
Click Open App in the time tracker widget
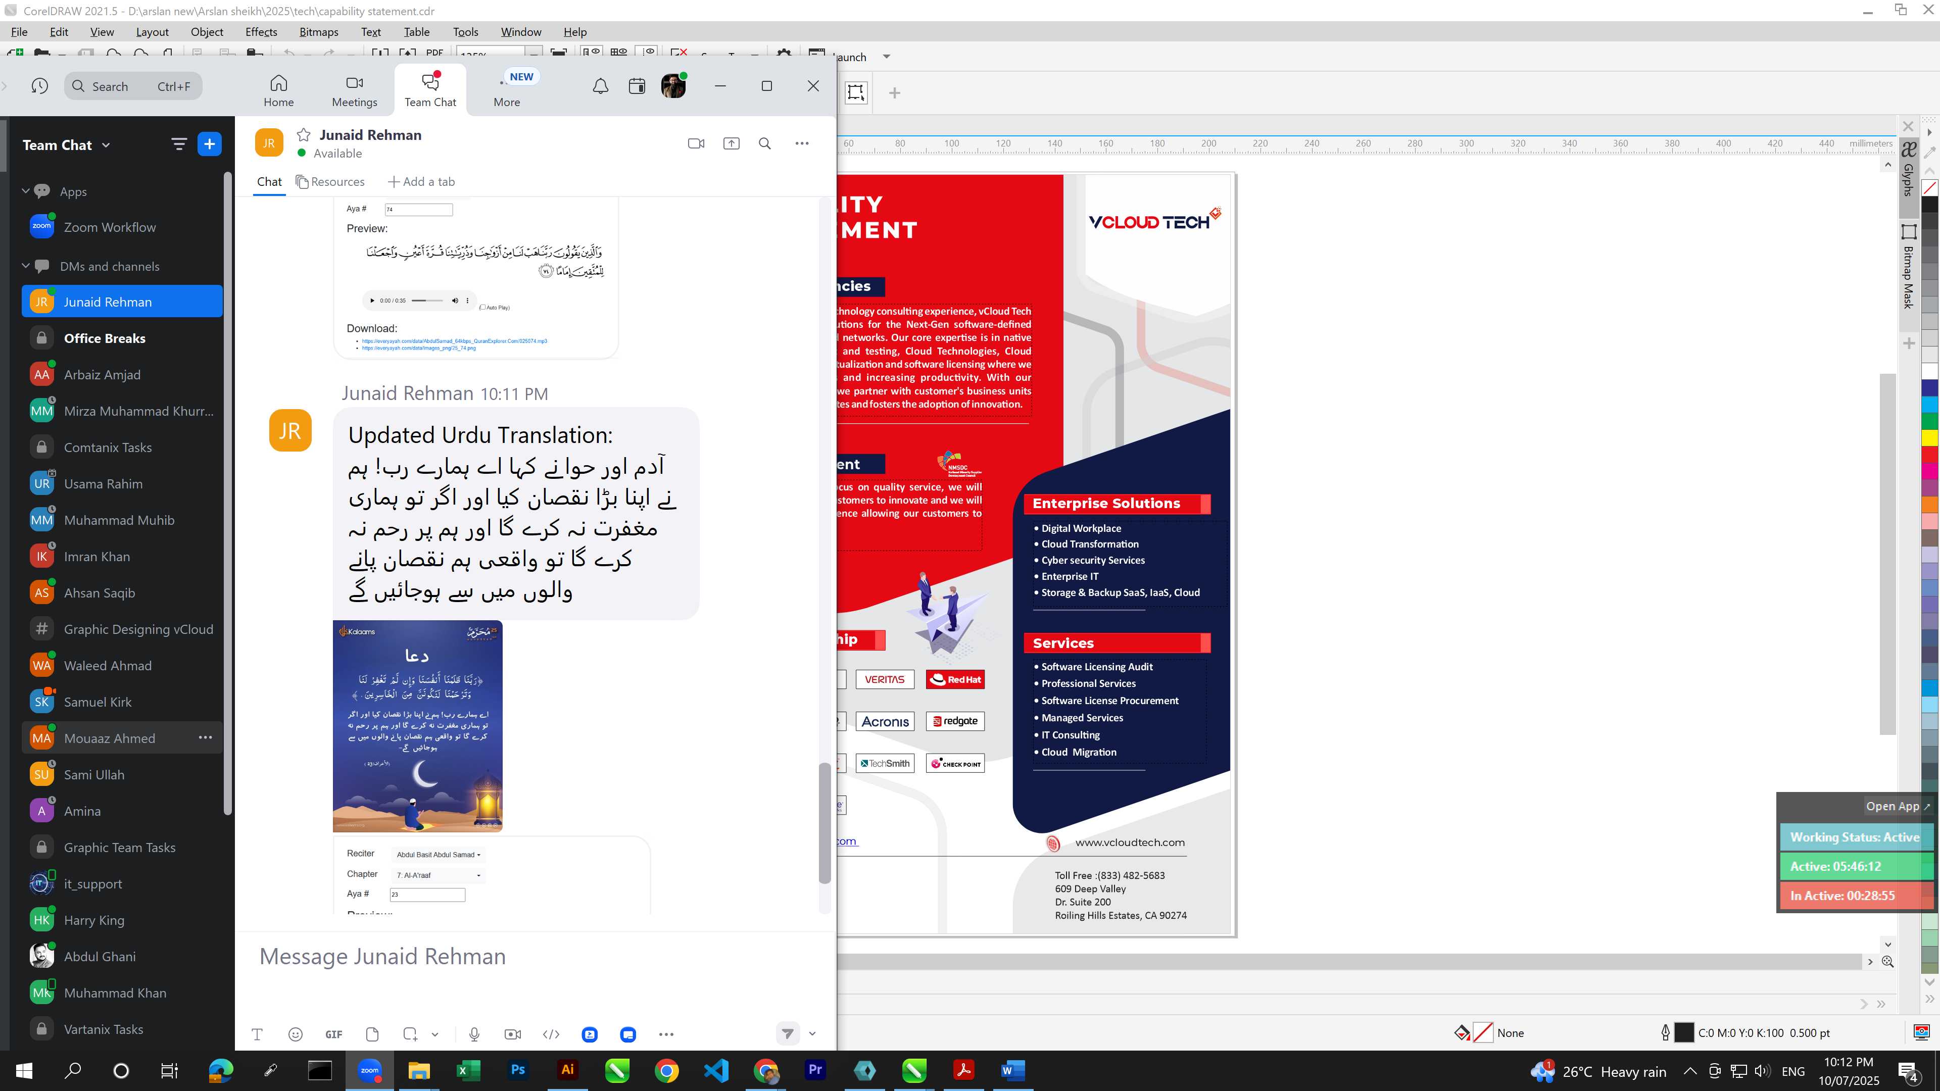click(x=1898, y=806)
